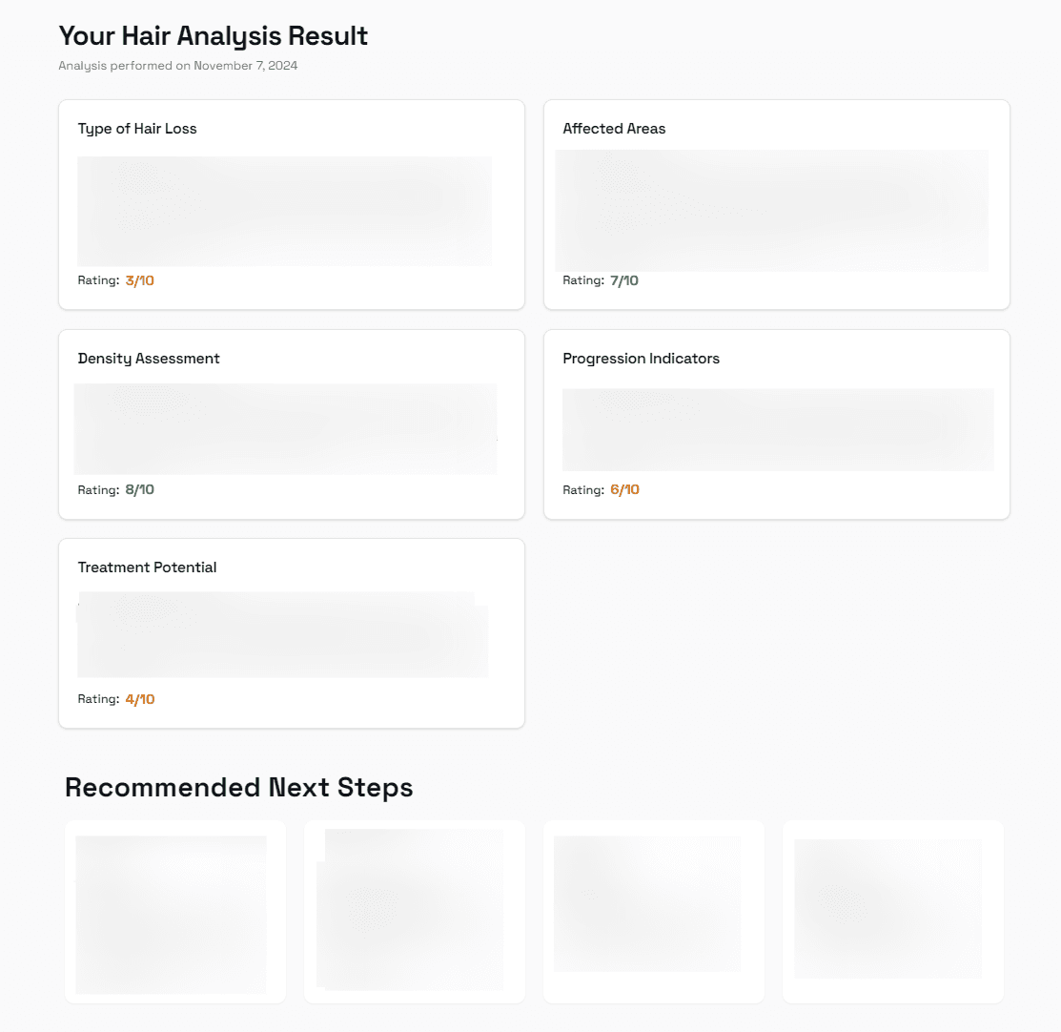Viewport: 1061px width, 1032px height.
Task: Open the first recommended next step card
Action: (175, 912)
